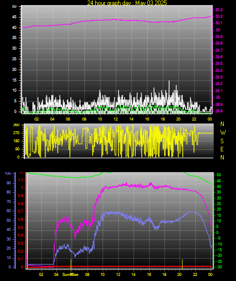The image size is (236, 281).
Task: Click green -25 on the temperature axis
Action: click(219, 261)
